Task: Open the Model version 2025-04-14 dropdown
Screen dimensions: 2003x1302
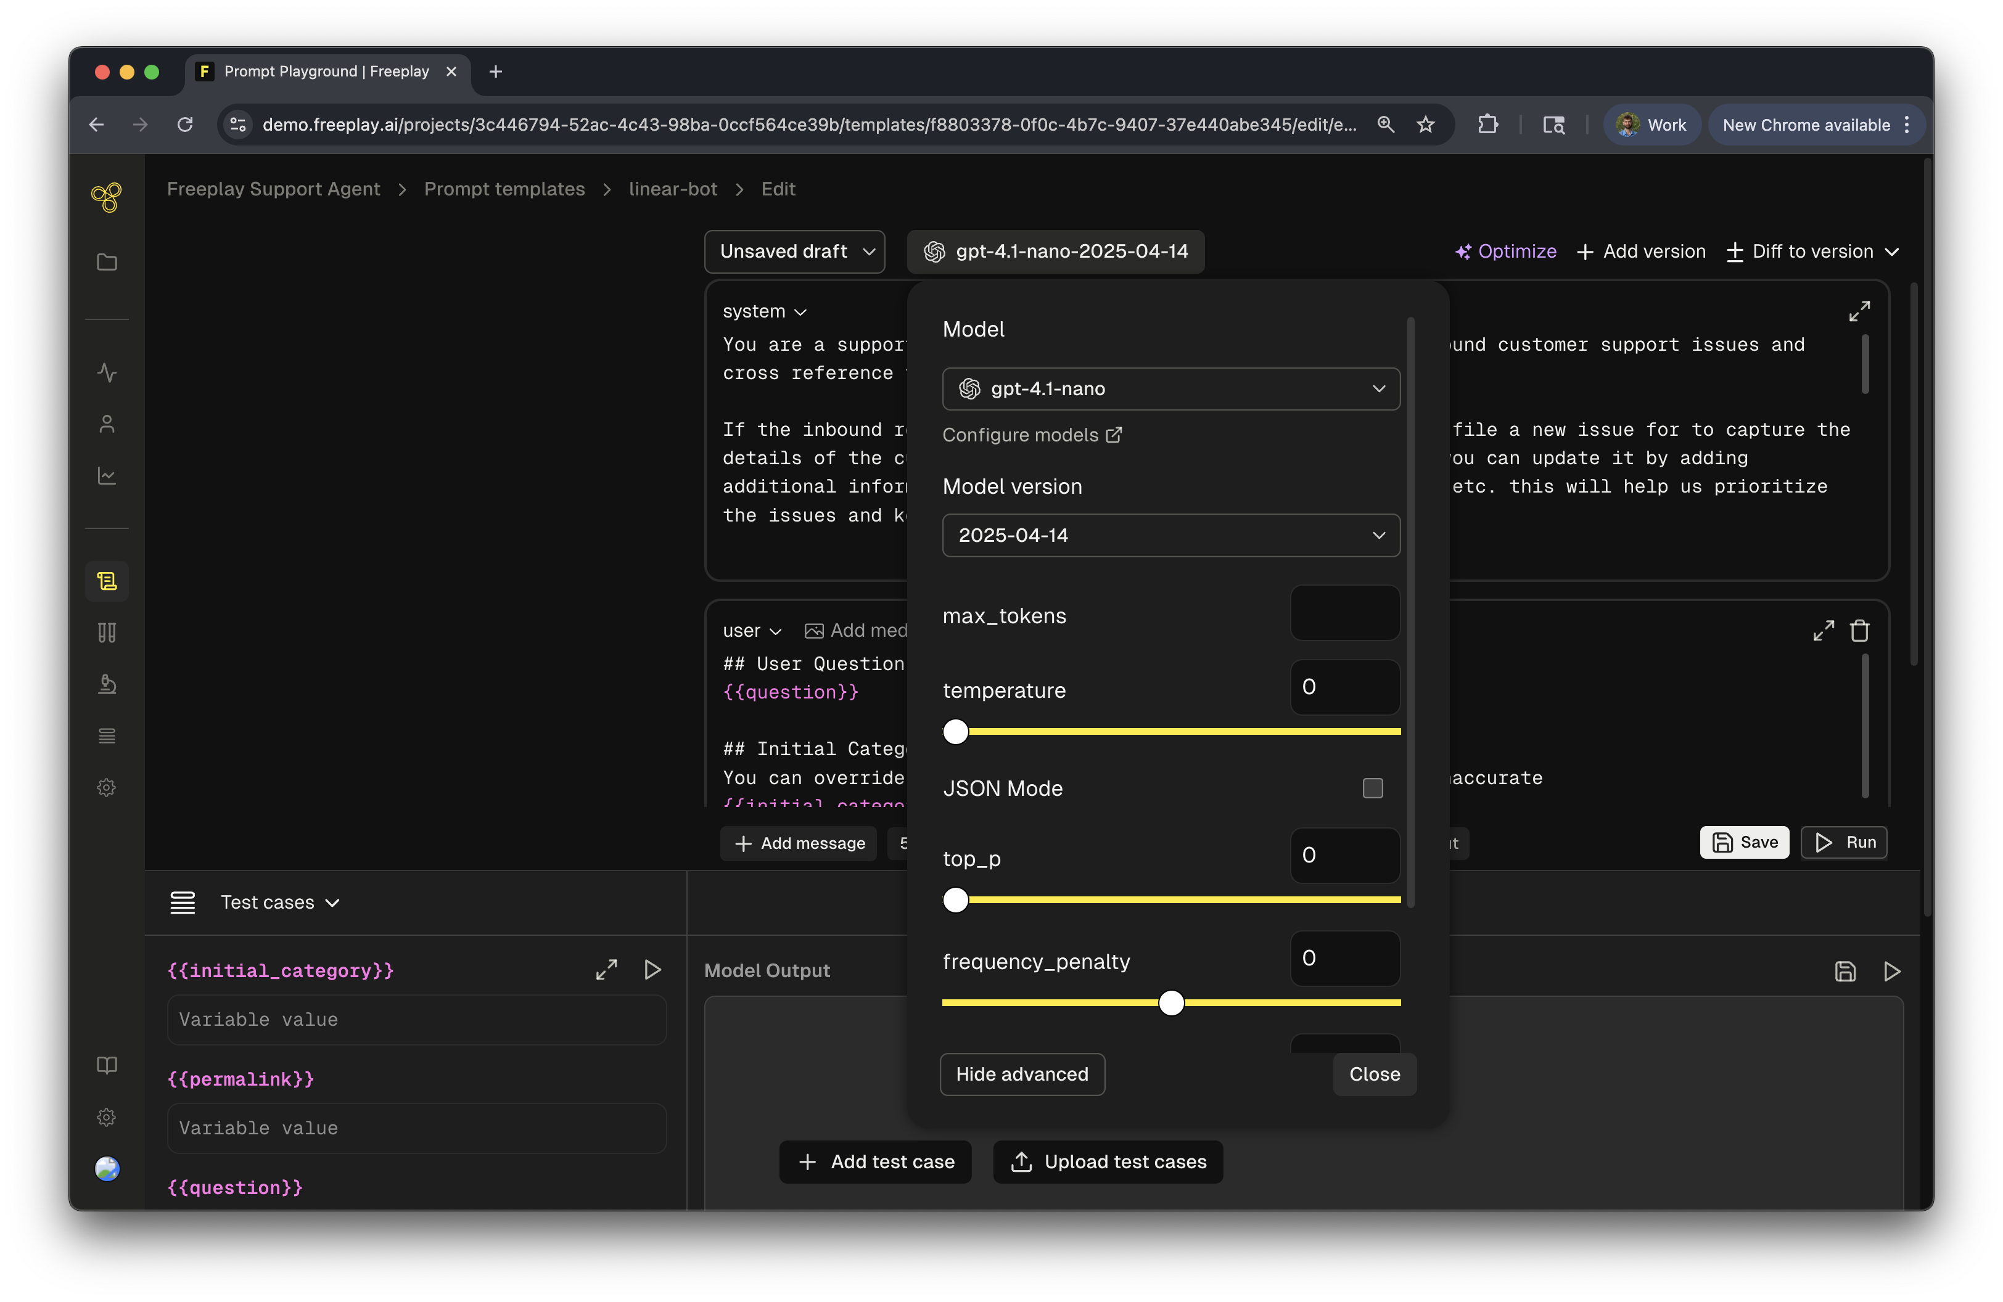Action: click(1170, 535)
